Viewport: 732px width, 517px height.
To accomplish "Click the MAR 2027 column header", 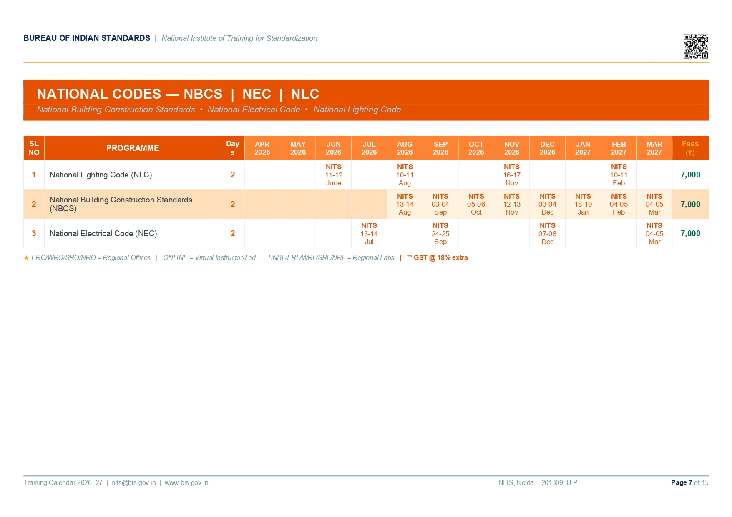I will pyautogui.click(x=654, y=148).
